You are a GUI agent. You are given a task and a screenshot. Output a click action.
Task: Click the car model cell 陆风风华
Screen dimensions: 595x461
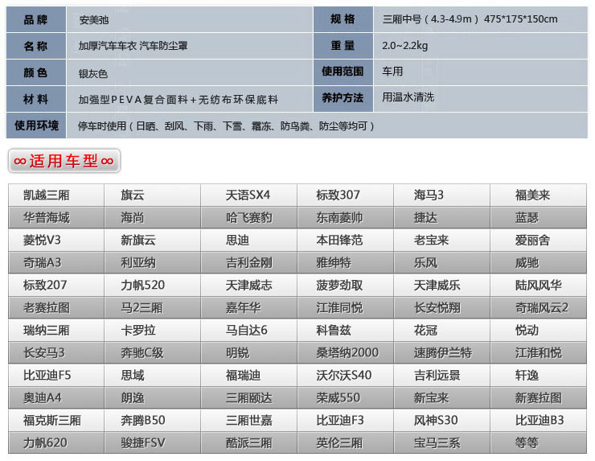538,285
